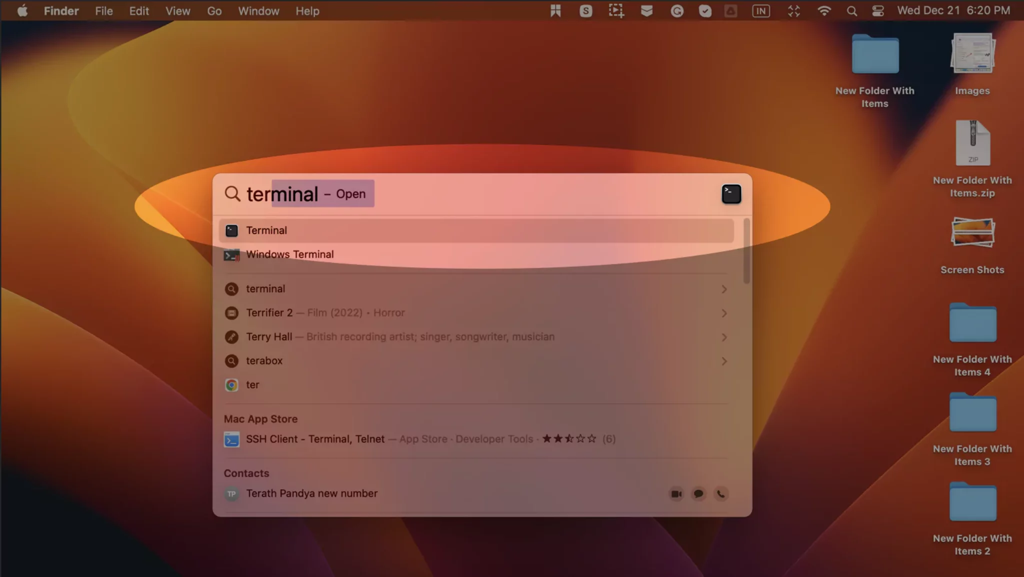
Task: Select the Images desktop item
Action: (x=972, y=64)
